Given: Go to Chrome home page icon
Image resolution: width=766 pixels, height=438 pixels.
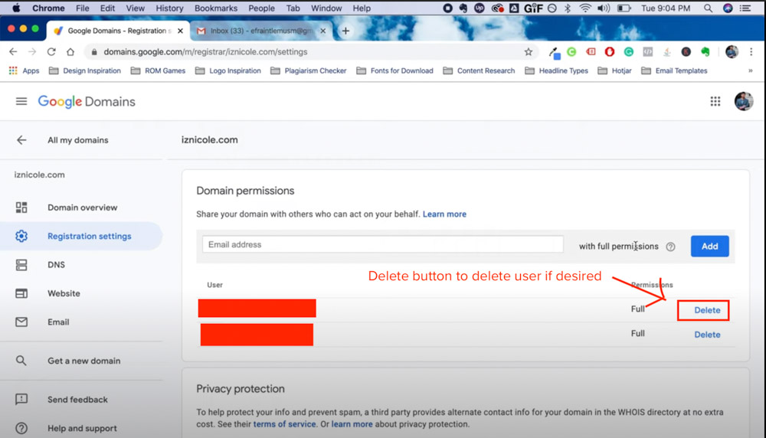Looking at the screenshot, I should 70,52.
